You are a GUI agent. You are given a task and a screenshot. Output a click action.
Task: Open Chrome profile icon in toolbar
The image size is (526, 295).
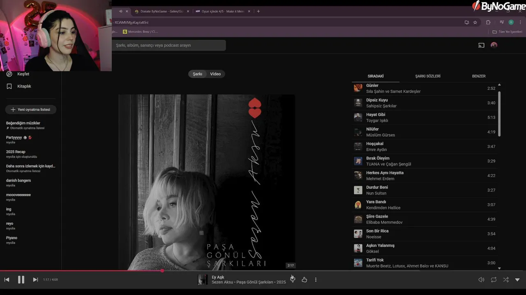pos(511,23)
